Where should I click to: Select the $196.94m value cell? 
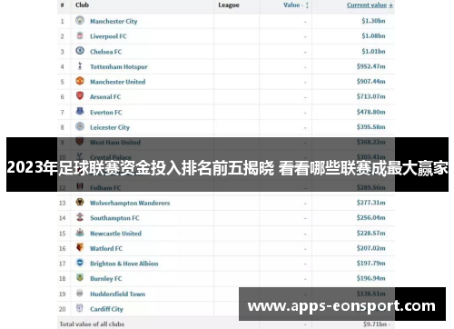click(x=370, y=278)
